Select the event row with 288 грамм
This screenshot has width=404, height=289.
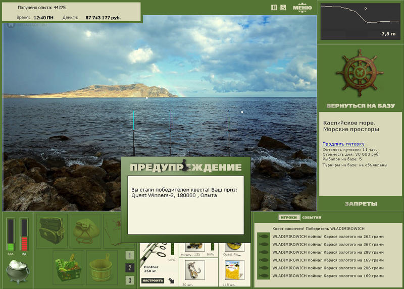[x=328, y=252]
